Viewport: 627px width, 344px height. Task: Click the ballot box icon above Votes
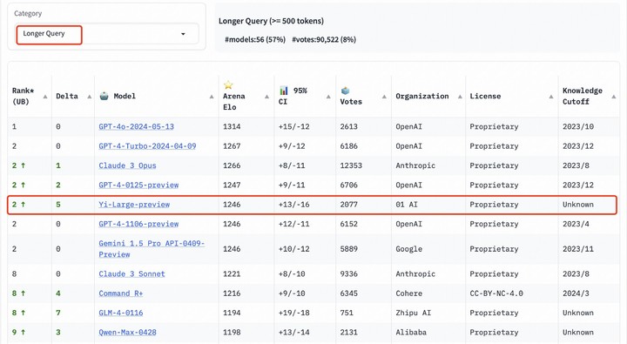point(345,91)
